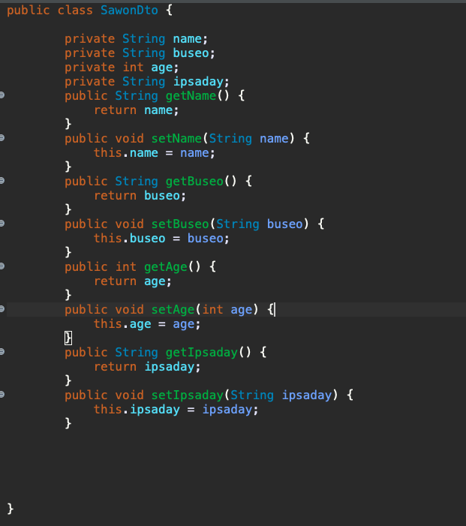This screenshot has height=526, width=466.
Task: Collapse the getAge() method fold marker
Action: tap(2, 266)
